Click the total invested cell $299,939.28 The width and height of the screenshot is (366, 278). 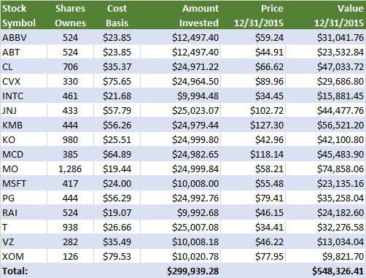180,271
